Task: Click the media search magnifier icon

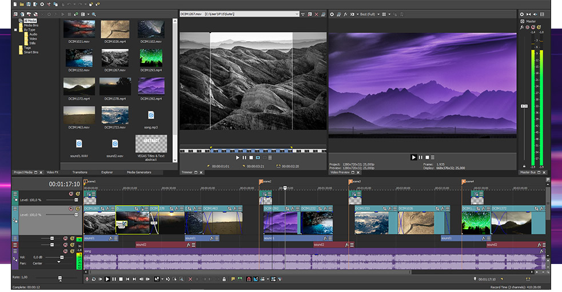Action: pyautogui.click(x=94, y=14)
